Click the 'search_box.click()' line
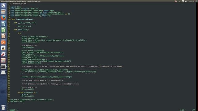This screenshot has width=198, height=111. point(30,58)
